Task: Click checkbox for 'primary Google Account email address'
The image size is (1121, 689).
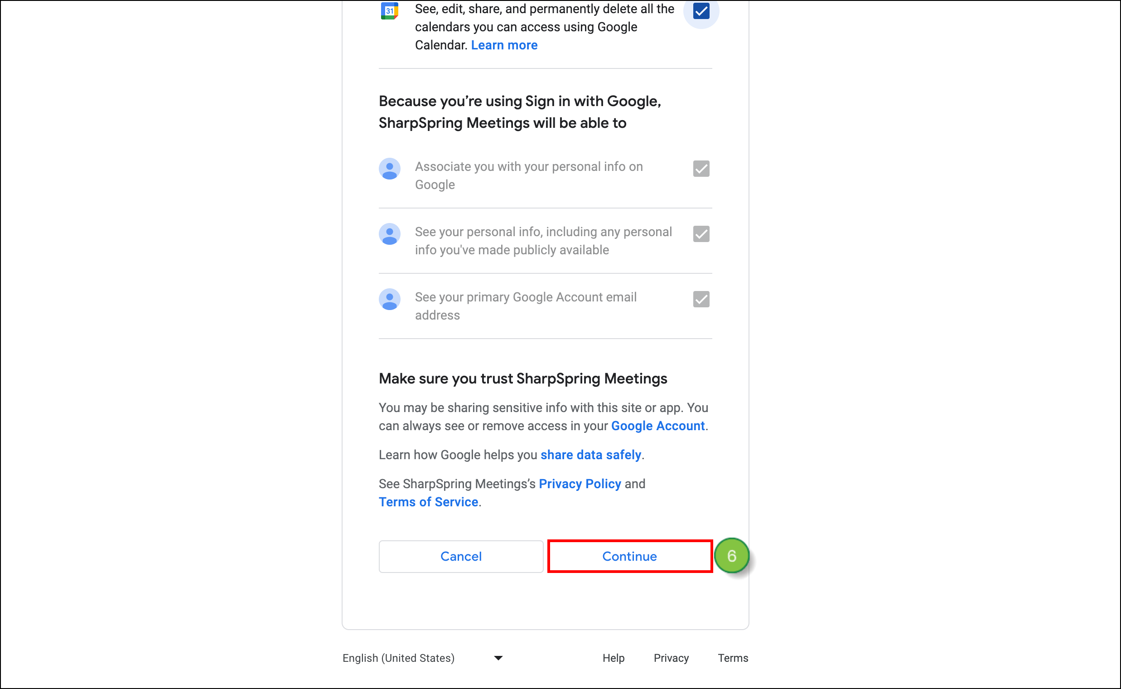Action: click(701, 299)
